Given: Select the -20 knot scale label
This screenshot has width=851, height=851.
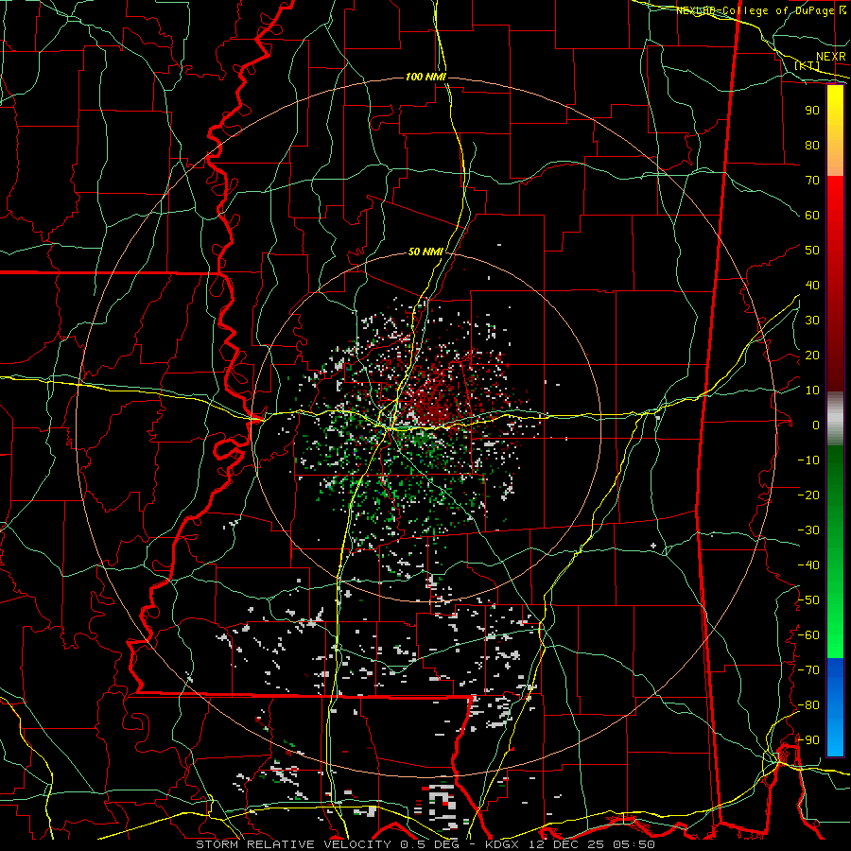Looking at the screenshot, I should (x=808, y=495).
